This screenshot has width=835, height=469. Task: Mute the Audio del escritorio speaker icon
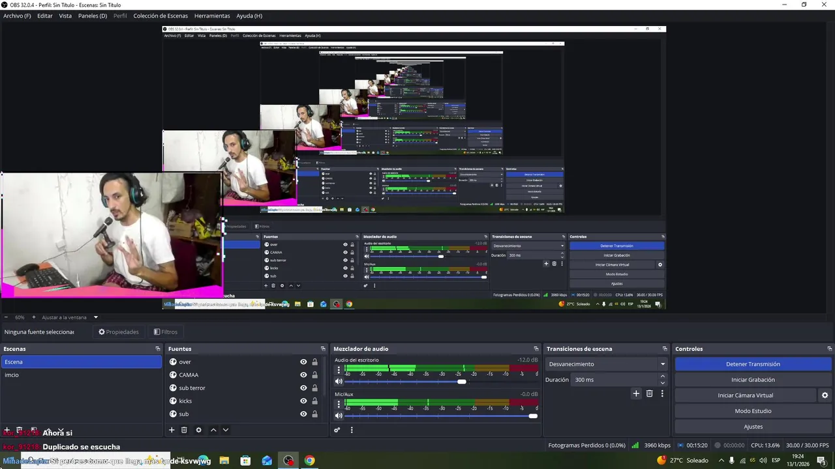pos(339,382)
